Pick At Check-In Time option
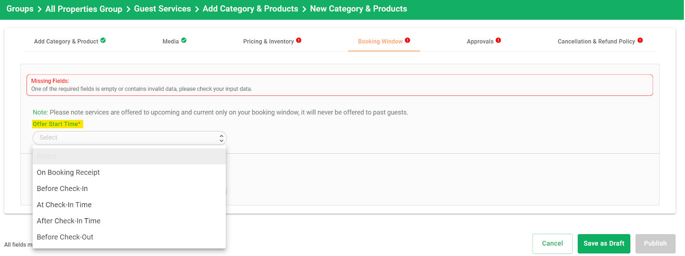Viewport: 685px width, 256px height. tap(129, 205)
